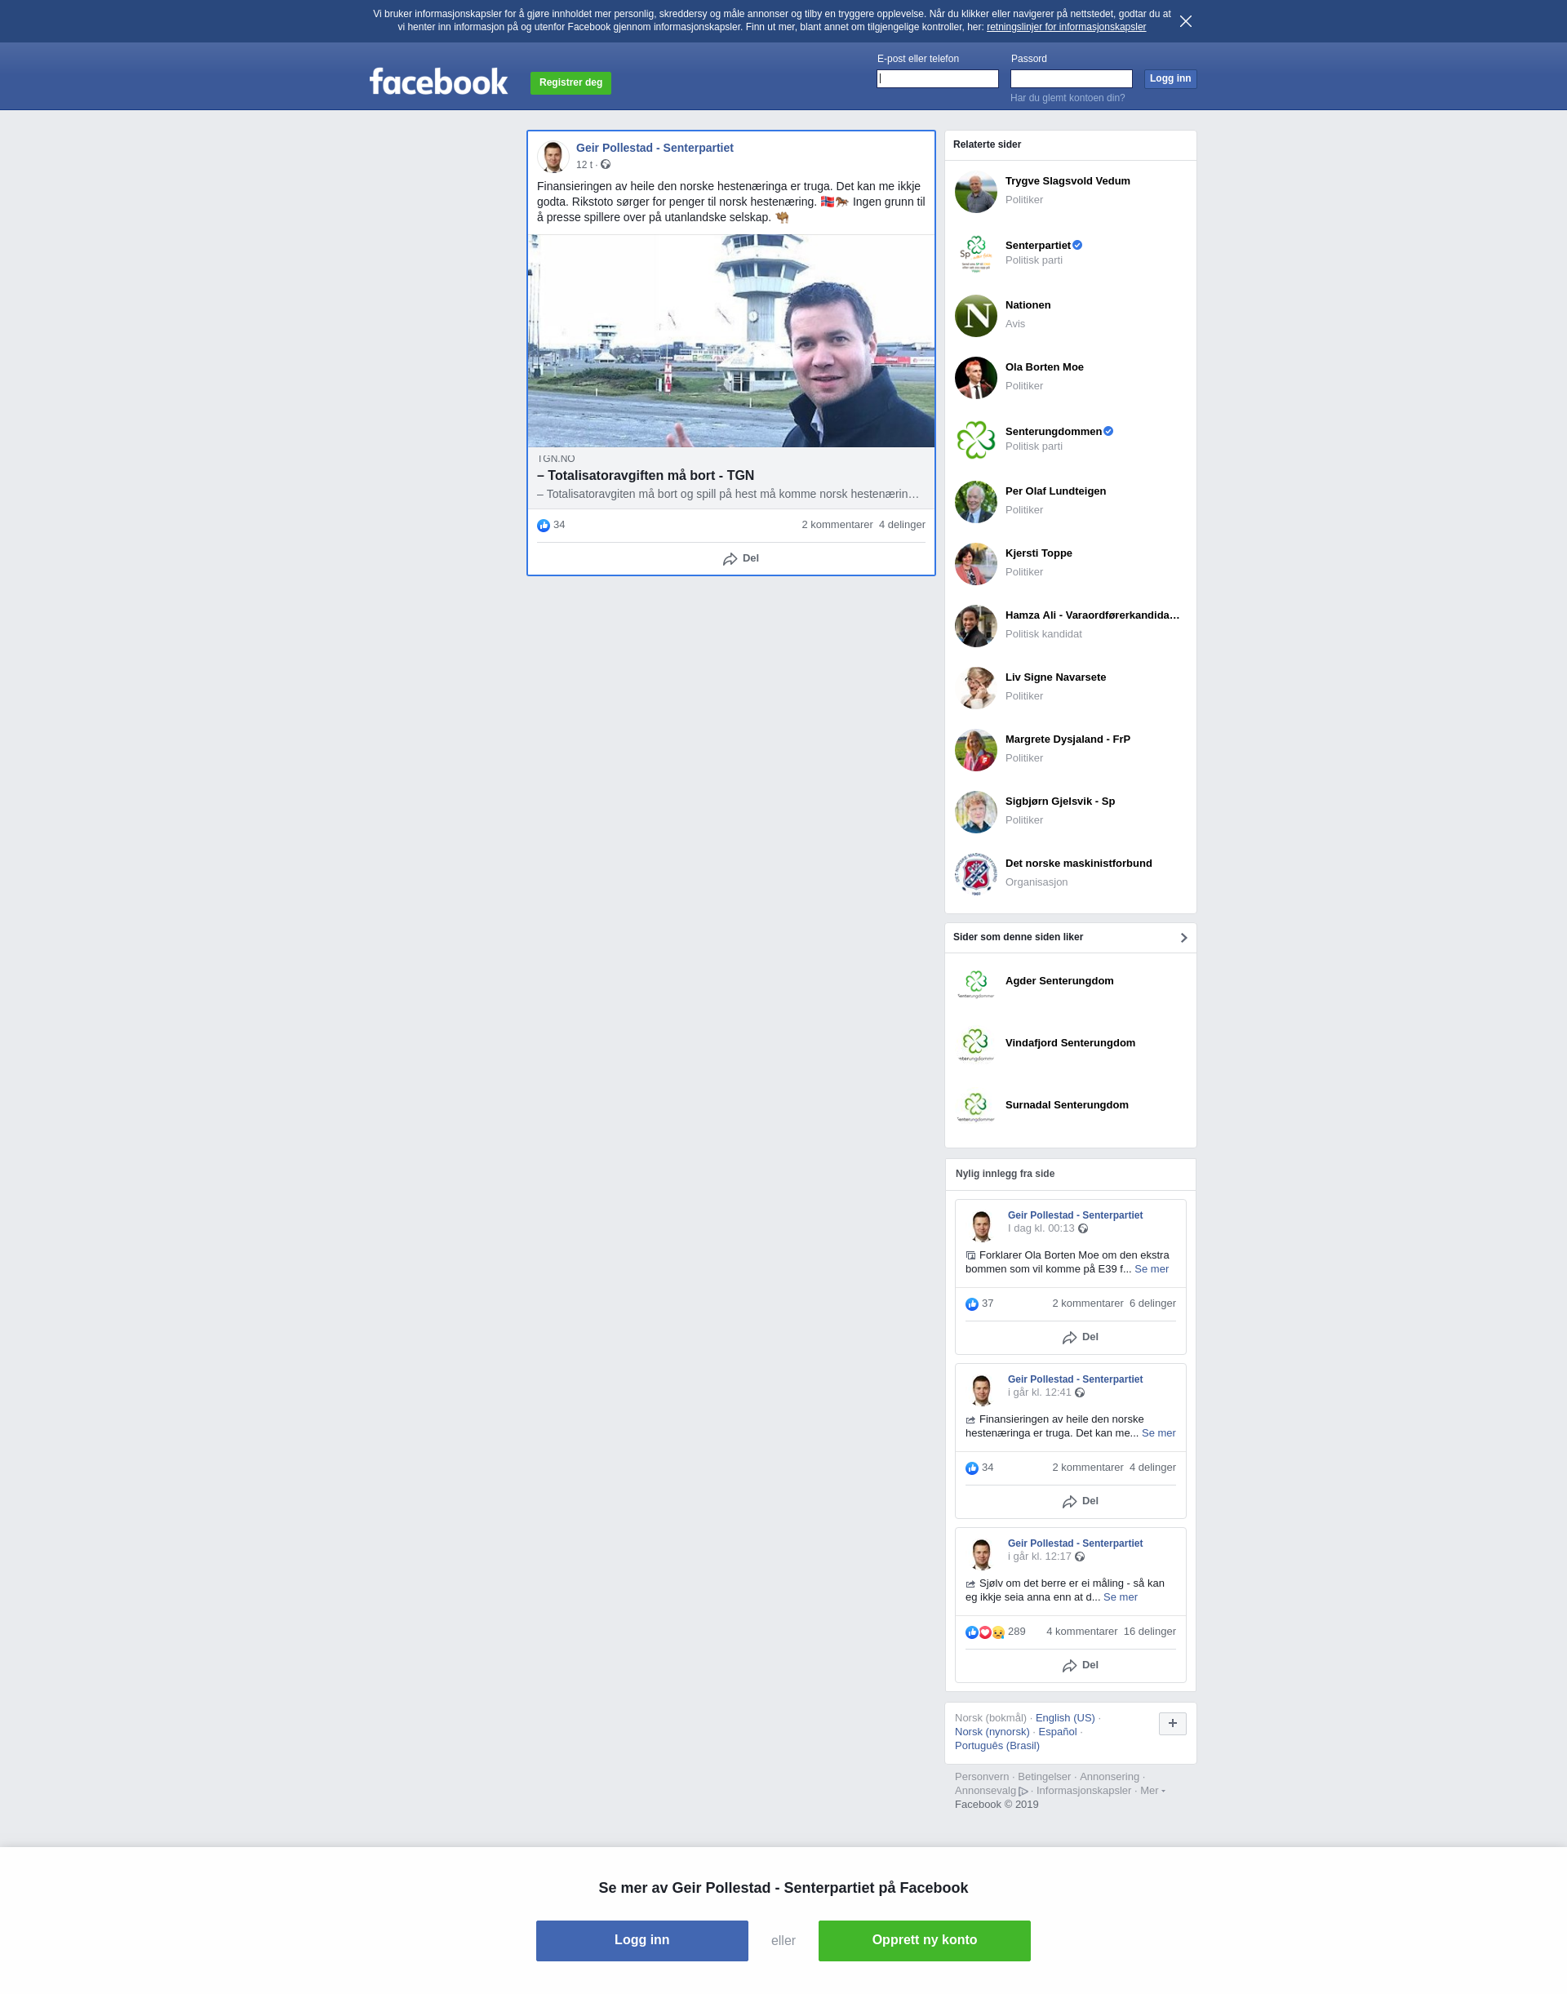Click avatar on post from i går kl. 12:17
Viewport: 1567px width, 1994px height.
click(x=982, y=1553)
